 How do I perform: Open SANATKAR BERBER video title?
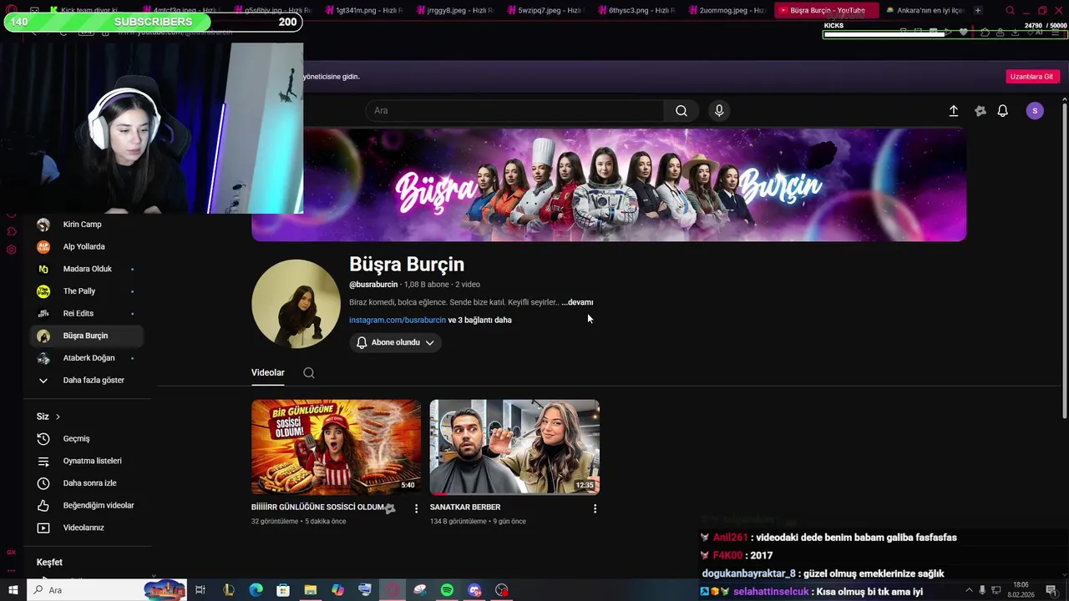[465, 507]
